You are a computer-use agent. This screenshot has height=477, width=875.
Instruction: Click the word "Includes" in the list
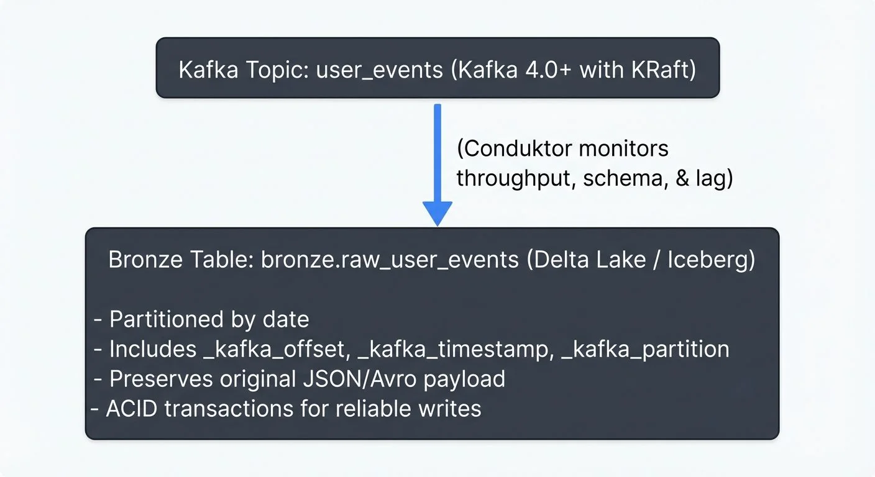pyautogui.click(x=153, y=349)
